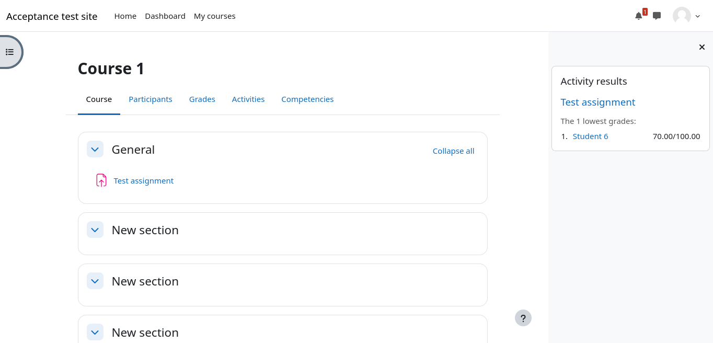713x343 pixels.
Task: Collapse the General section chevron
Action: pyautogui.click(x=95, y=150)
